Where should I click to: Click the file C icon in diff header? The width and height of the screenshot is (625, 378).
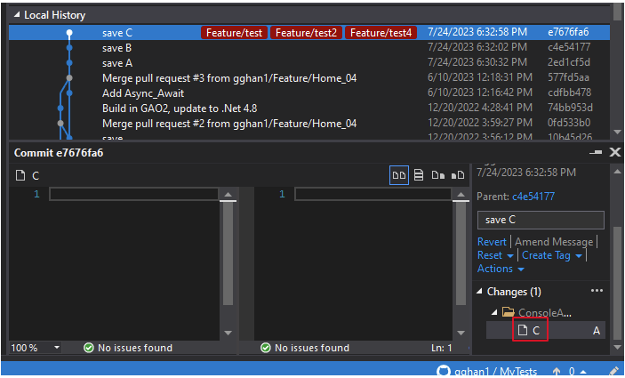coord(20,175)
